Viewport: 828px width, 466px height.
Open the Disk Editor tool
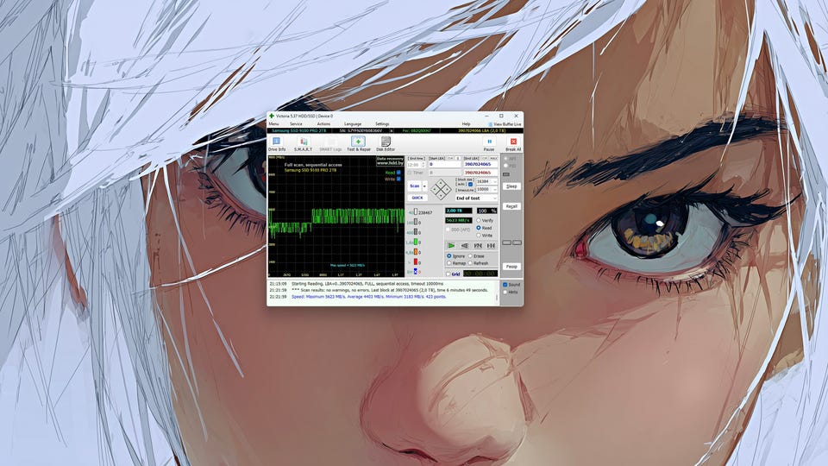pos(386,143)
